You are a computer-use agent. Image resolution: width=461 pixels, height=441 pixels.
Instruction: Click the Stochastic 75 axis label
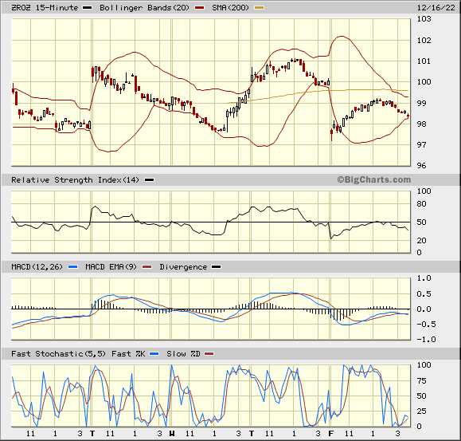[421, 381]
